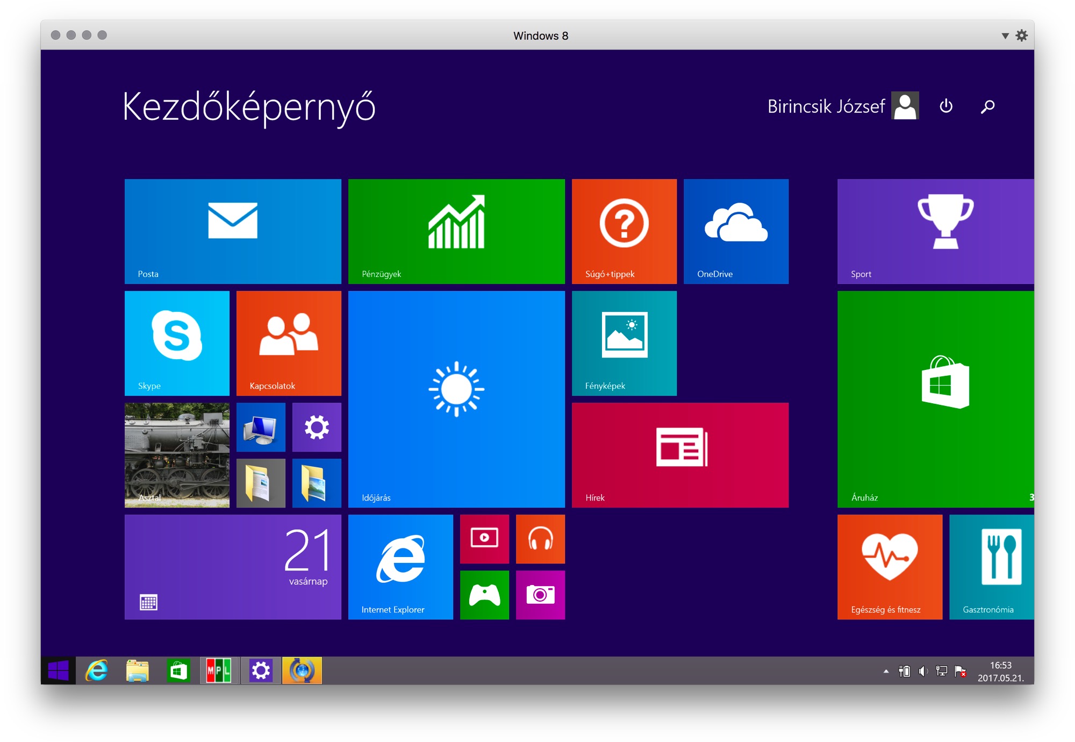Open the Hírek news tile
1075x742 pixels.
pyautogui.click(x=680, y=455)
